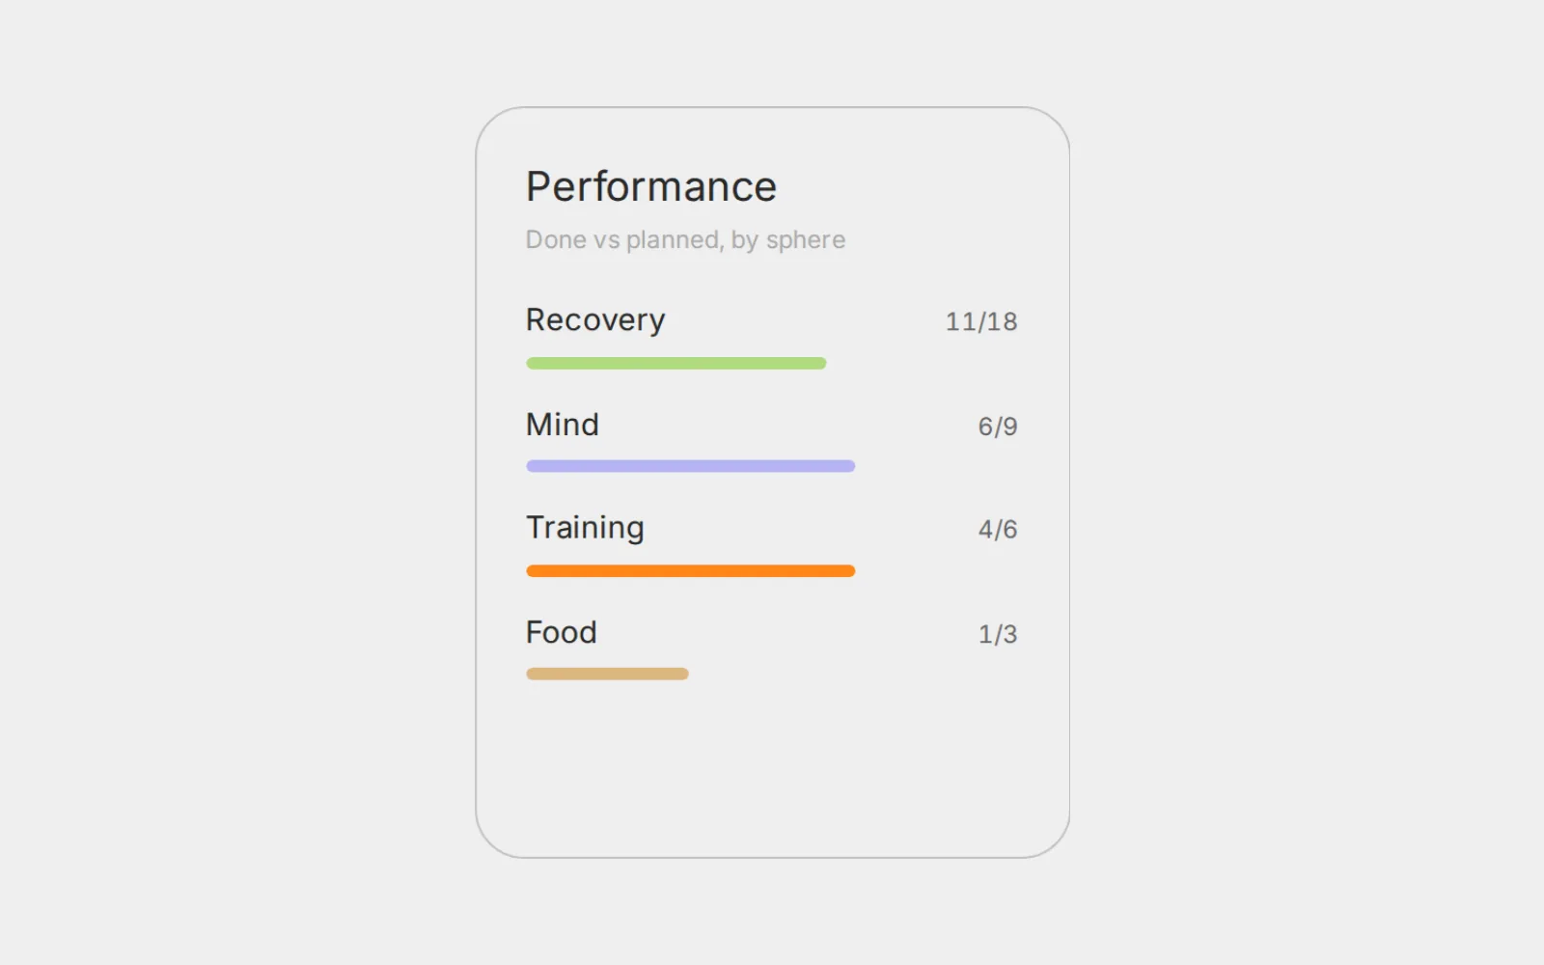Viewport: 1544px width, 965px height.
Task: Click the tan Food progress bar
Action: 607,674
